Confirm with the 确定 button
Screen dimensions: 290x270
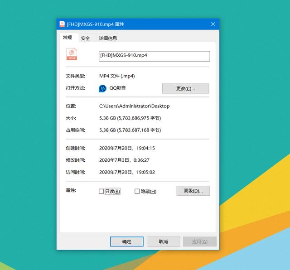point(127,241)
